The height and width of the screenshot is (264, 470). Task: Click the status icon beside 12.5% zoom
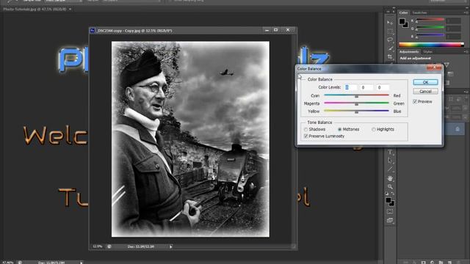click(x=109, y=246)
